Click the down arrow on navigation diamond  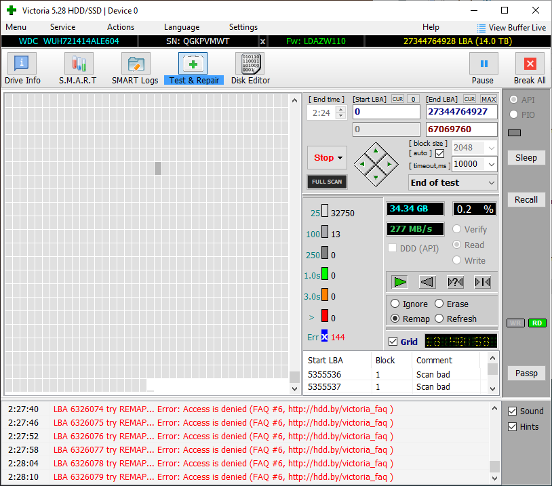pyautogui.click(x=376, y=178)
